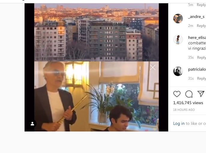Play the video of the singer
The width and height of the screenshot is (206, 153).
(97, 96)
